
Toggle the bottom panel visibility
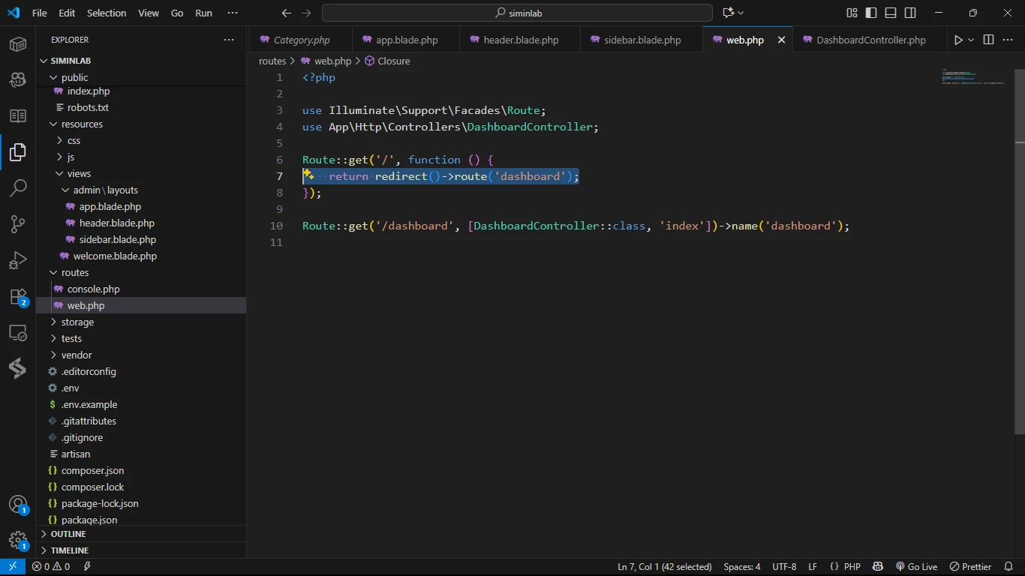[891, 13]
